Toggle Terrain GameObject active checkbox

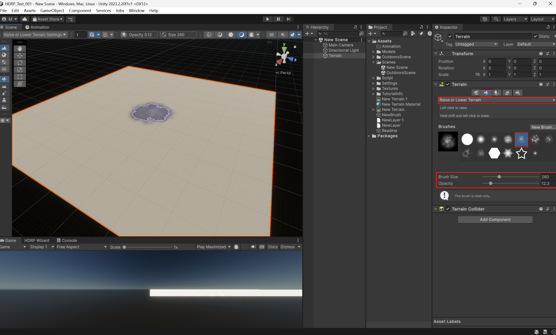tap(450, 37)
